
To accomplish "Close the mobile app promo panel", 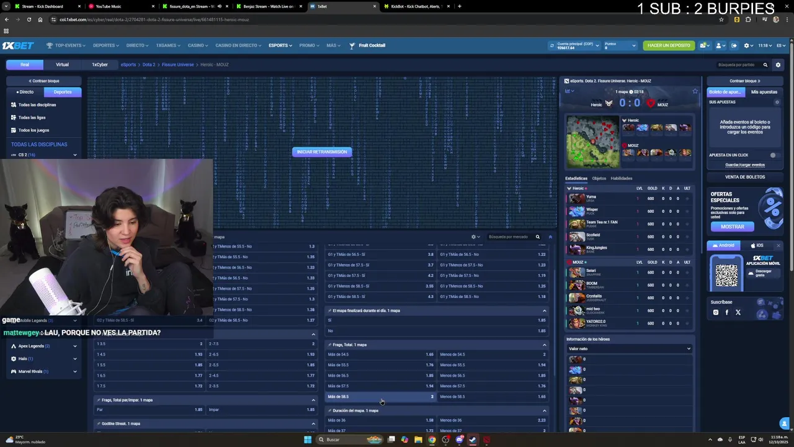I will 778,245.
